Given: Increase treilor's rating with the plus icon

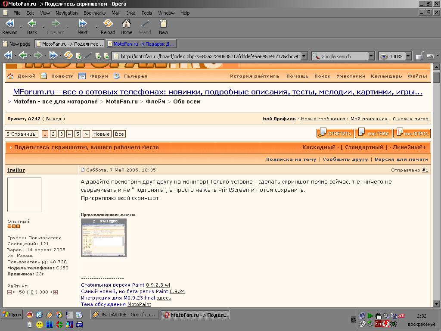Looking at the screenshot, I should tap(56, 292).
